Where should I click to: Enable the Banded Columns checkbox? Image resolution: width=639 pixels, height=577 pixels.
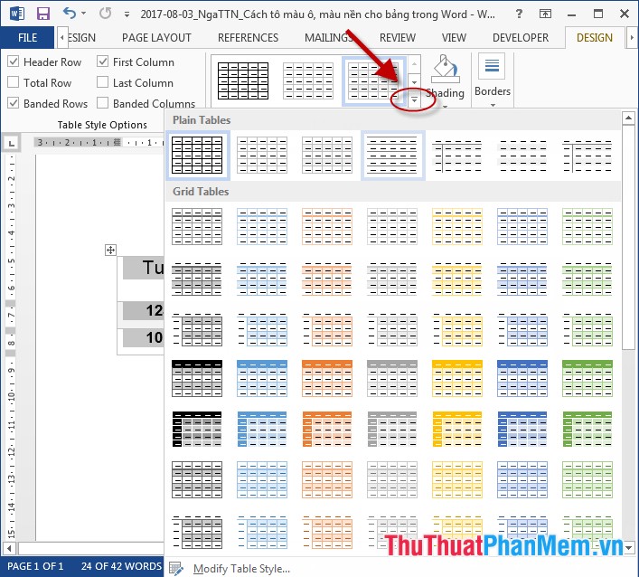[102, 103]
